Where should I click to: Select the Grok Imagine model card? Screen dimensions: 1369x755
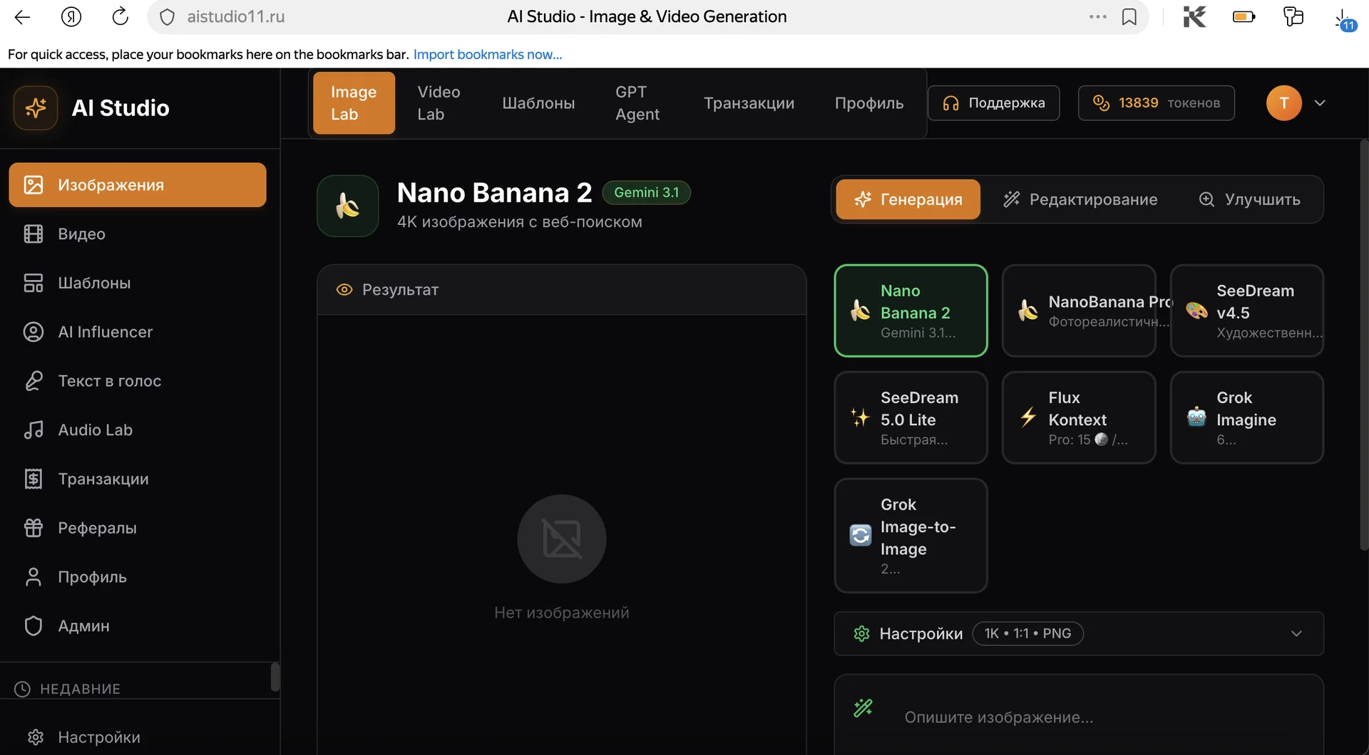click(x=1247, y=417)
